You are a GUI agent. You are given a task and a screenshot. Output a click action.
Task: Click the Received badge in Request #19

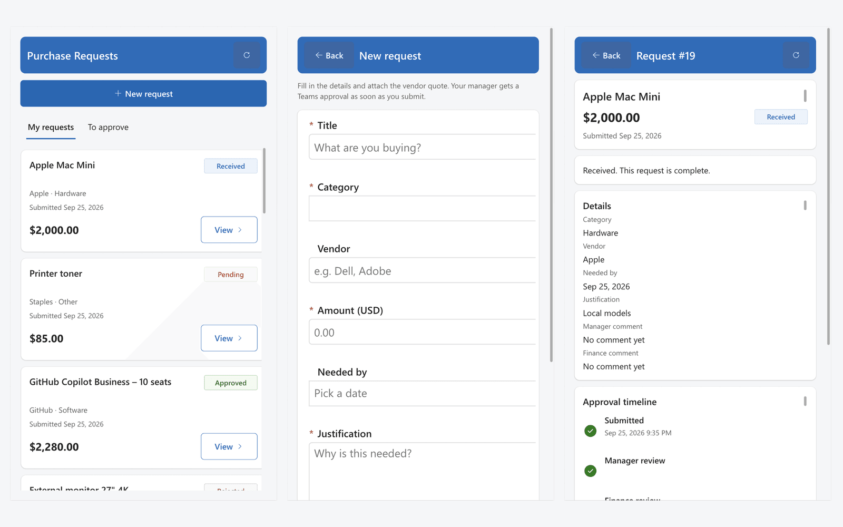pos(781,117)
